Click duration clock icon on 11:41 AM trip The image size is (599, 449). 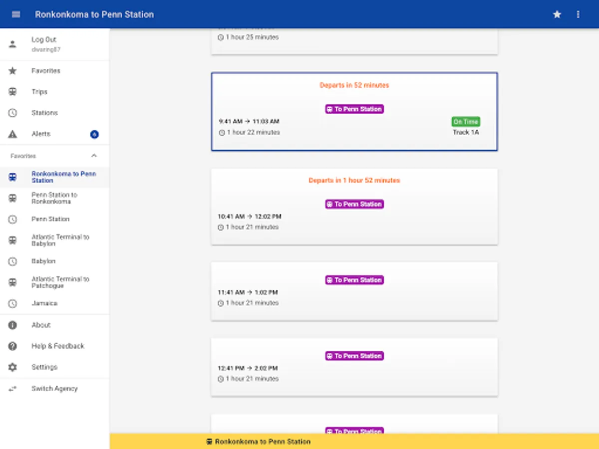pos(221,303)
